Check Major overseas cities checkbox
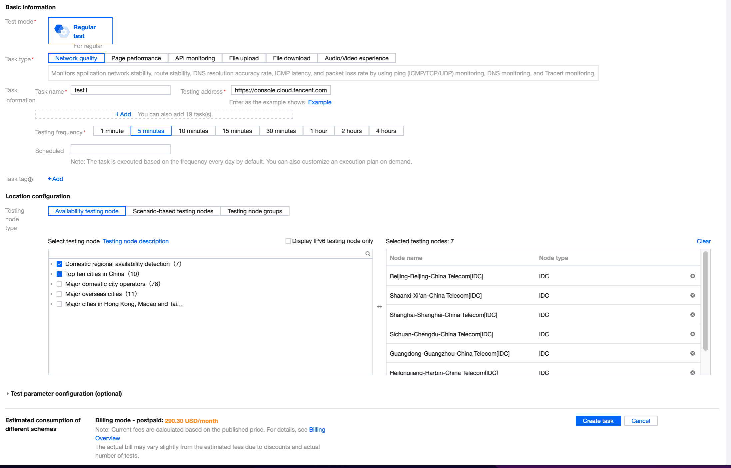The height and width of the screenshot is (468, 731). tap(59, 294)
